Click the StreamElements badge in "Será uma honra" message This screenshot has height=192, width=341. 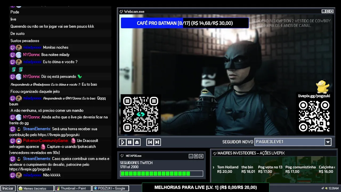19,129
